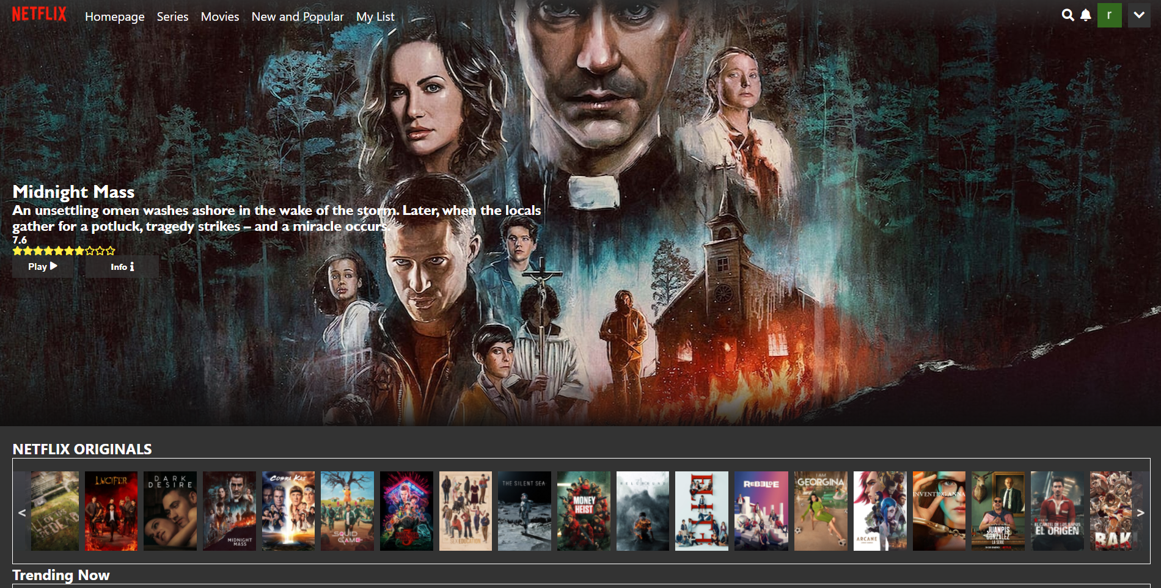Open the Squid Game poster
This screenshot has height=588, width=1161.
pos(348,511)
